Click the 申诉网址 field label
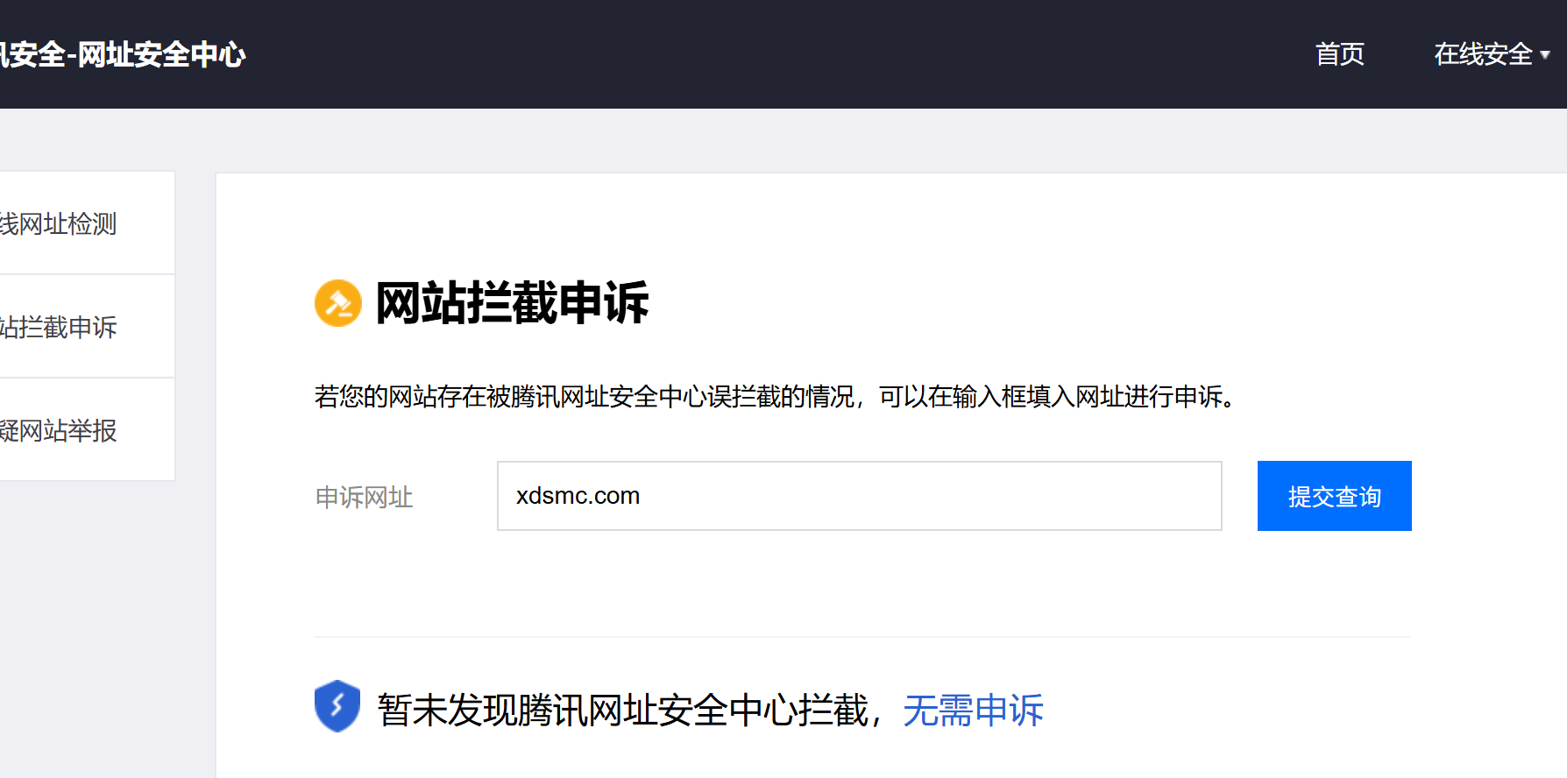1567x778 pixels. [364, 497]
